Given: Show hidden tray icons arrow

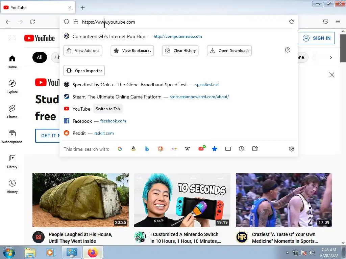Looking at the screenshot, I should click(287, 253).
